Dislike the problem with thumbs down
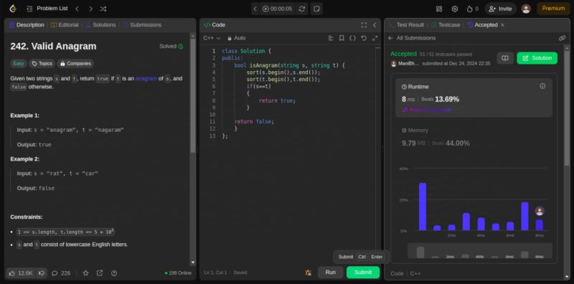The width and height of the screenshot is (574, 284). [42, 273]
